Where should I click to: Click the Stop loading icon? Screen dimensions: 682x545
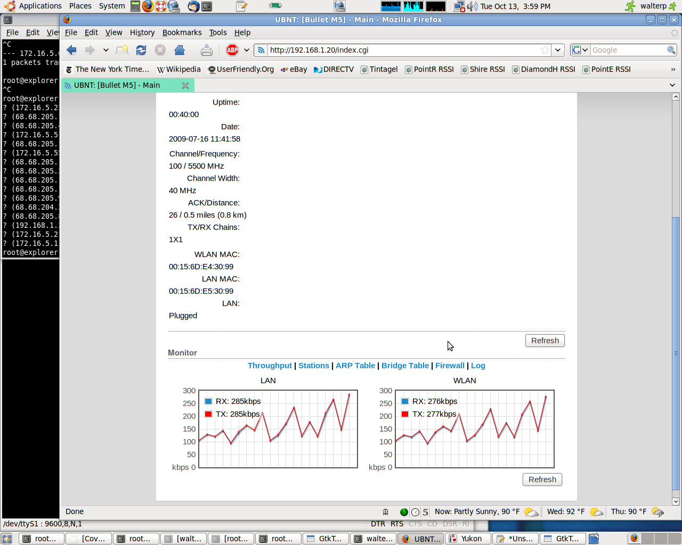click(160, 50)
